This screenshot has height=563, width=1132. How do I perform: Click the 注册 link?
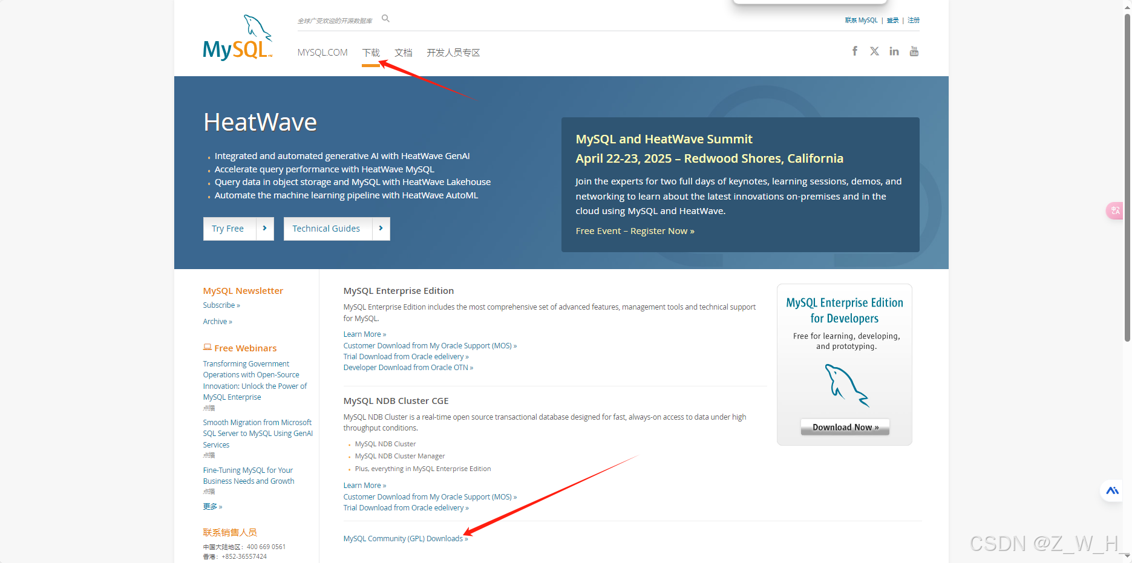click(914, 20)
